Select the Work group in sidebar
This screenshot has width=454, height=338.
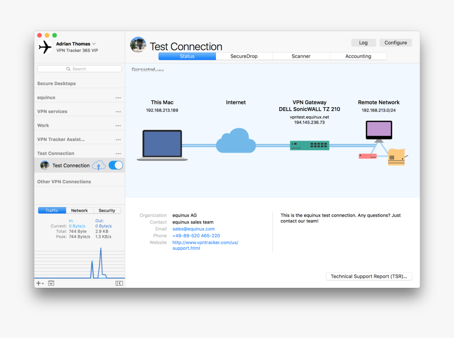pyautogui.click(x=43, y=125)
